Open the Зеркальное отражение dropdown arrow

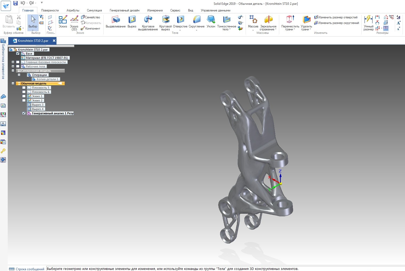276,30
